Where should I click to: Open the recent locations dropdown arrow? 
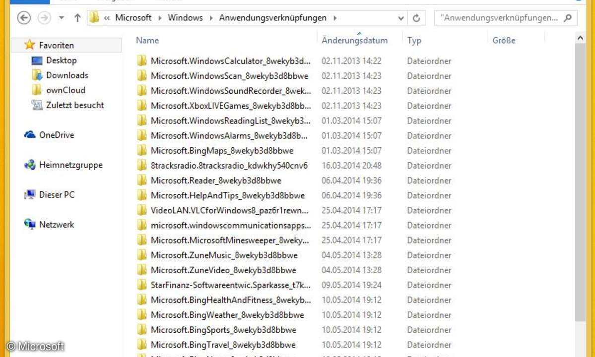coord(61,18)
